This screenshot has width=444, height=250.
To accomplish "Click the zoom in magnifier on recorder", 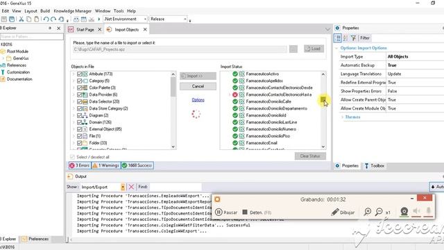I will point(368,212).
